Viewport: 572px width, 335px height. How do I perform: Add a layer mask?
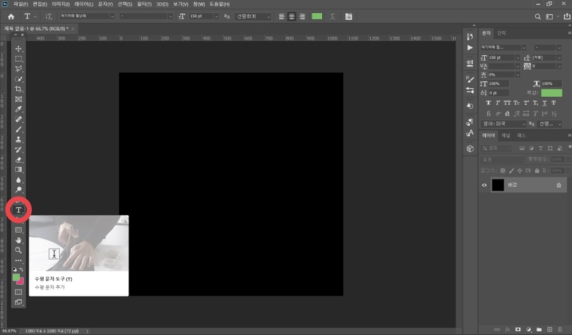pos(517,329)
